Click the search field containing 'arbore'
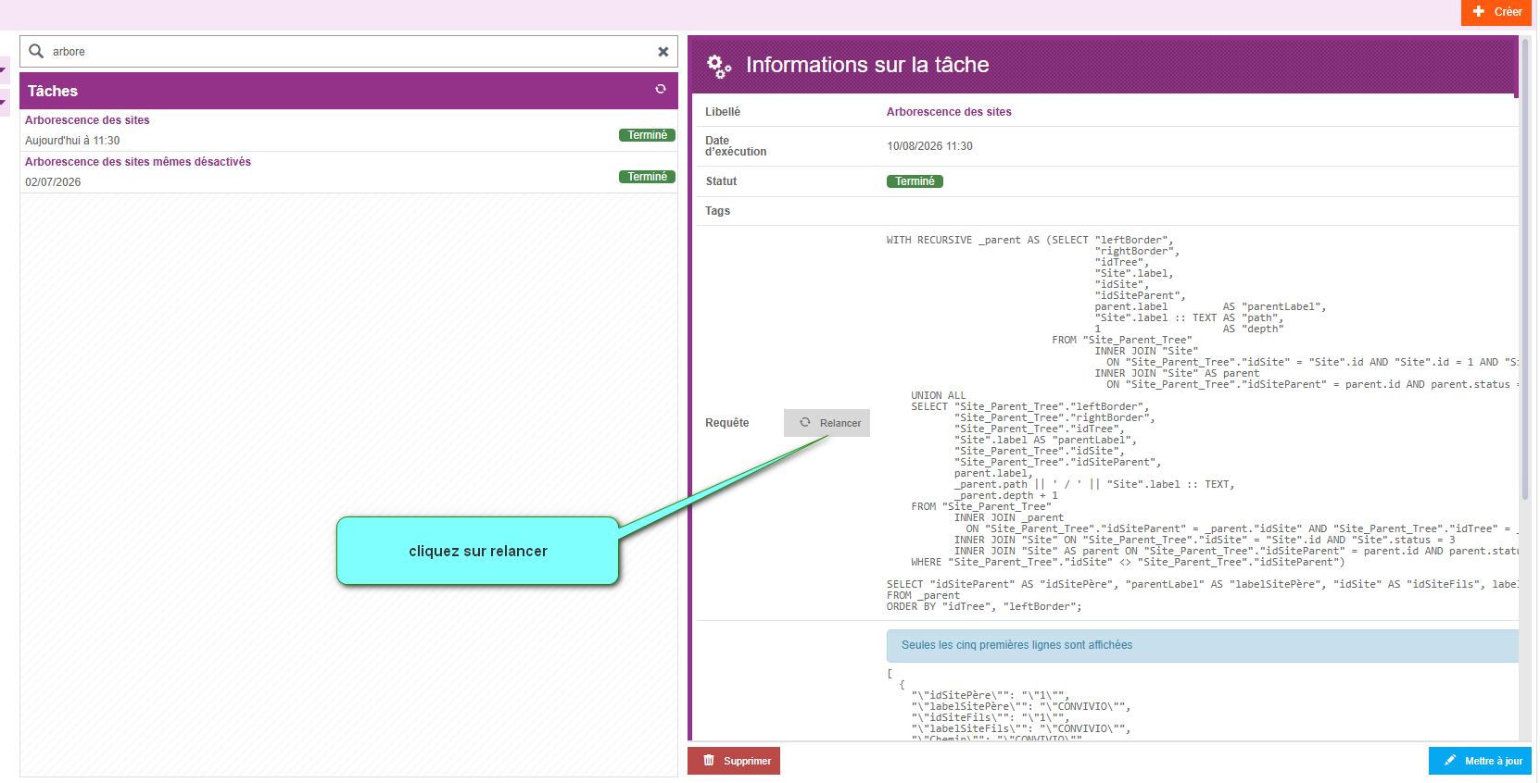Screen dimensions: 1540x783 point(348,52)
